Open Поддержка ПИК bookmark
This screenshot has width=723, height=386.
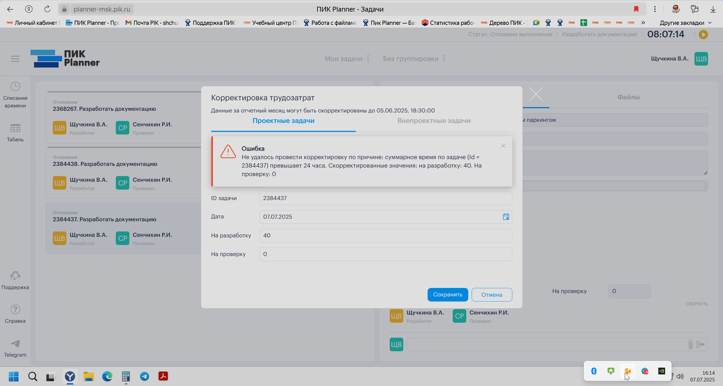click(x=211, y=23)
